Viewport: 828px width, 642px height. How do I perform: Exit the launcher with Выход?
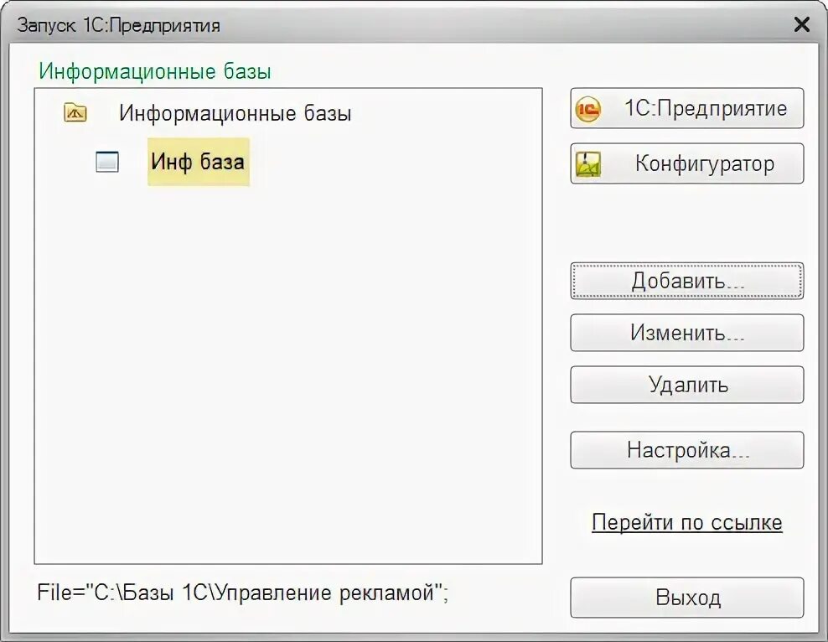687,598
